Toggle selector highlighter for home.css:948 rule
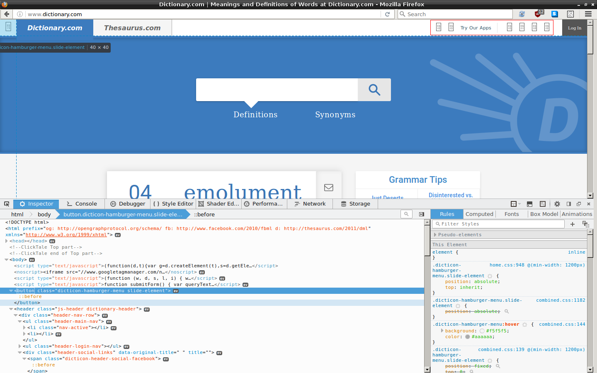The height and width of the screenshot is (373, 597). tap(490, 276)
